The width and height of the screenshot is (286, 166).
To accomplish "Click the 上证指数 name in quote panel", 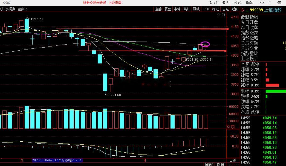I will coord(273,10).
